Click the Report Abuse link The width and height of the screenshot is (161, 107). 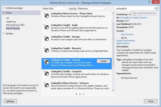tap(123, 43)
